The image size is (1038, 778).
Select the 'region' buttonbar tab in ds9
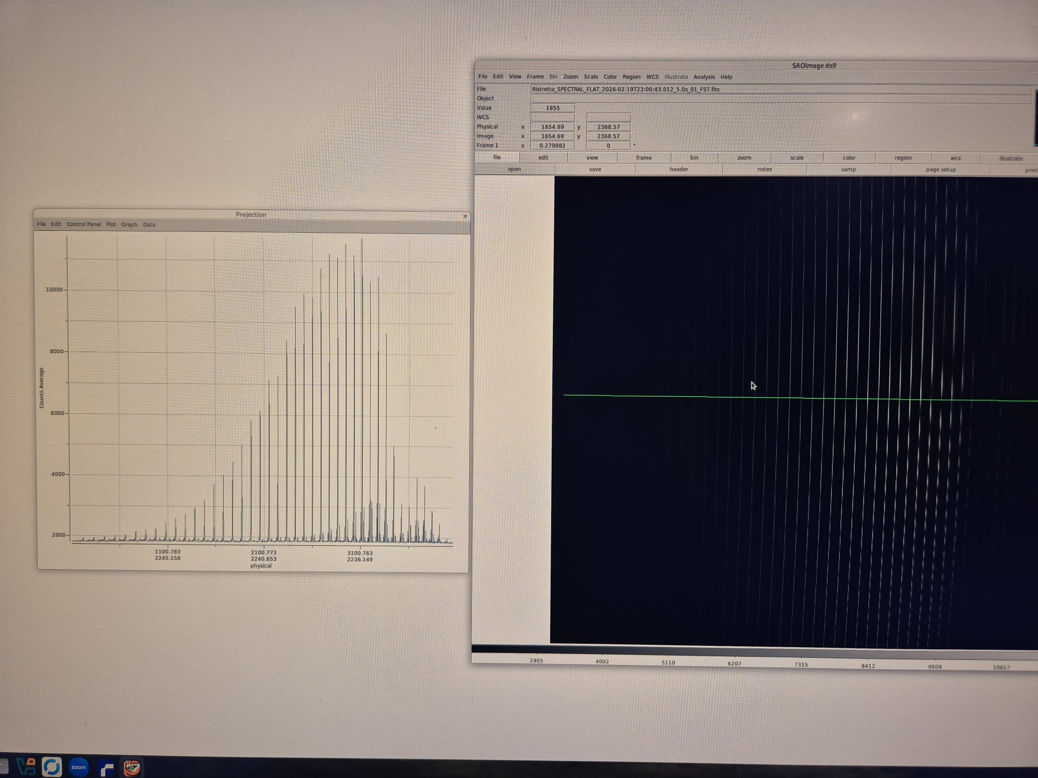[903, 158]
